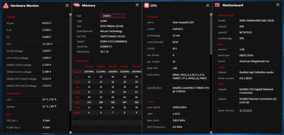Click the Week/Year value 30 / 14
This screenshot has height=135, width=284.
104,52
